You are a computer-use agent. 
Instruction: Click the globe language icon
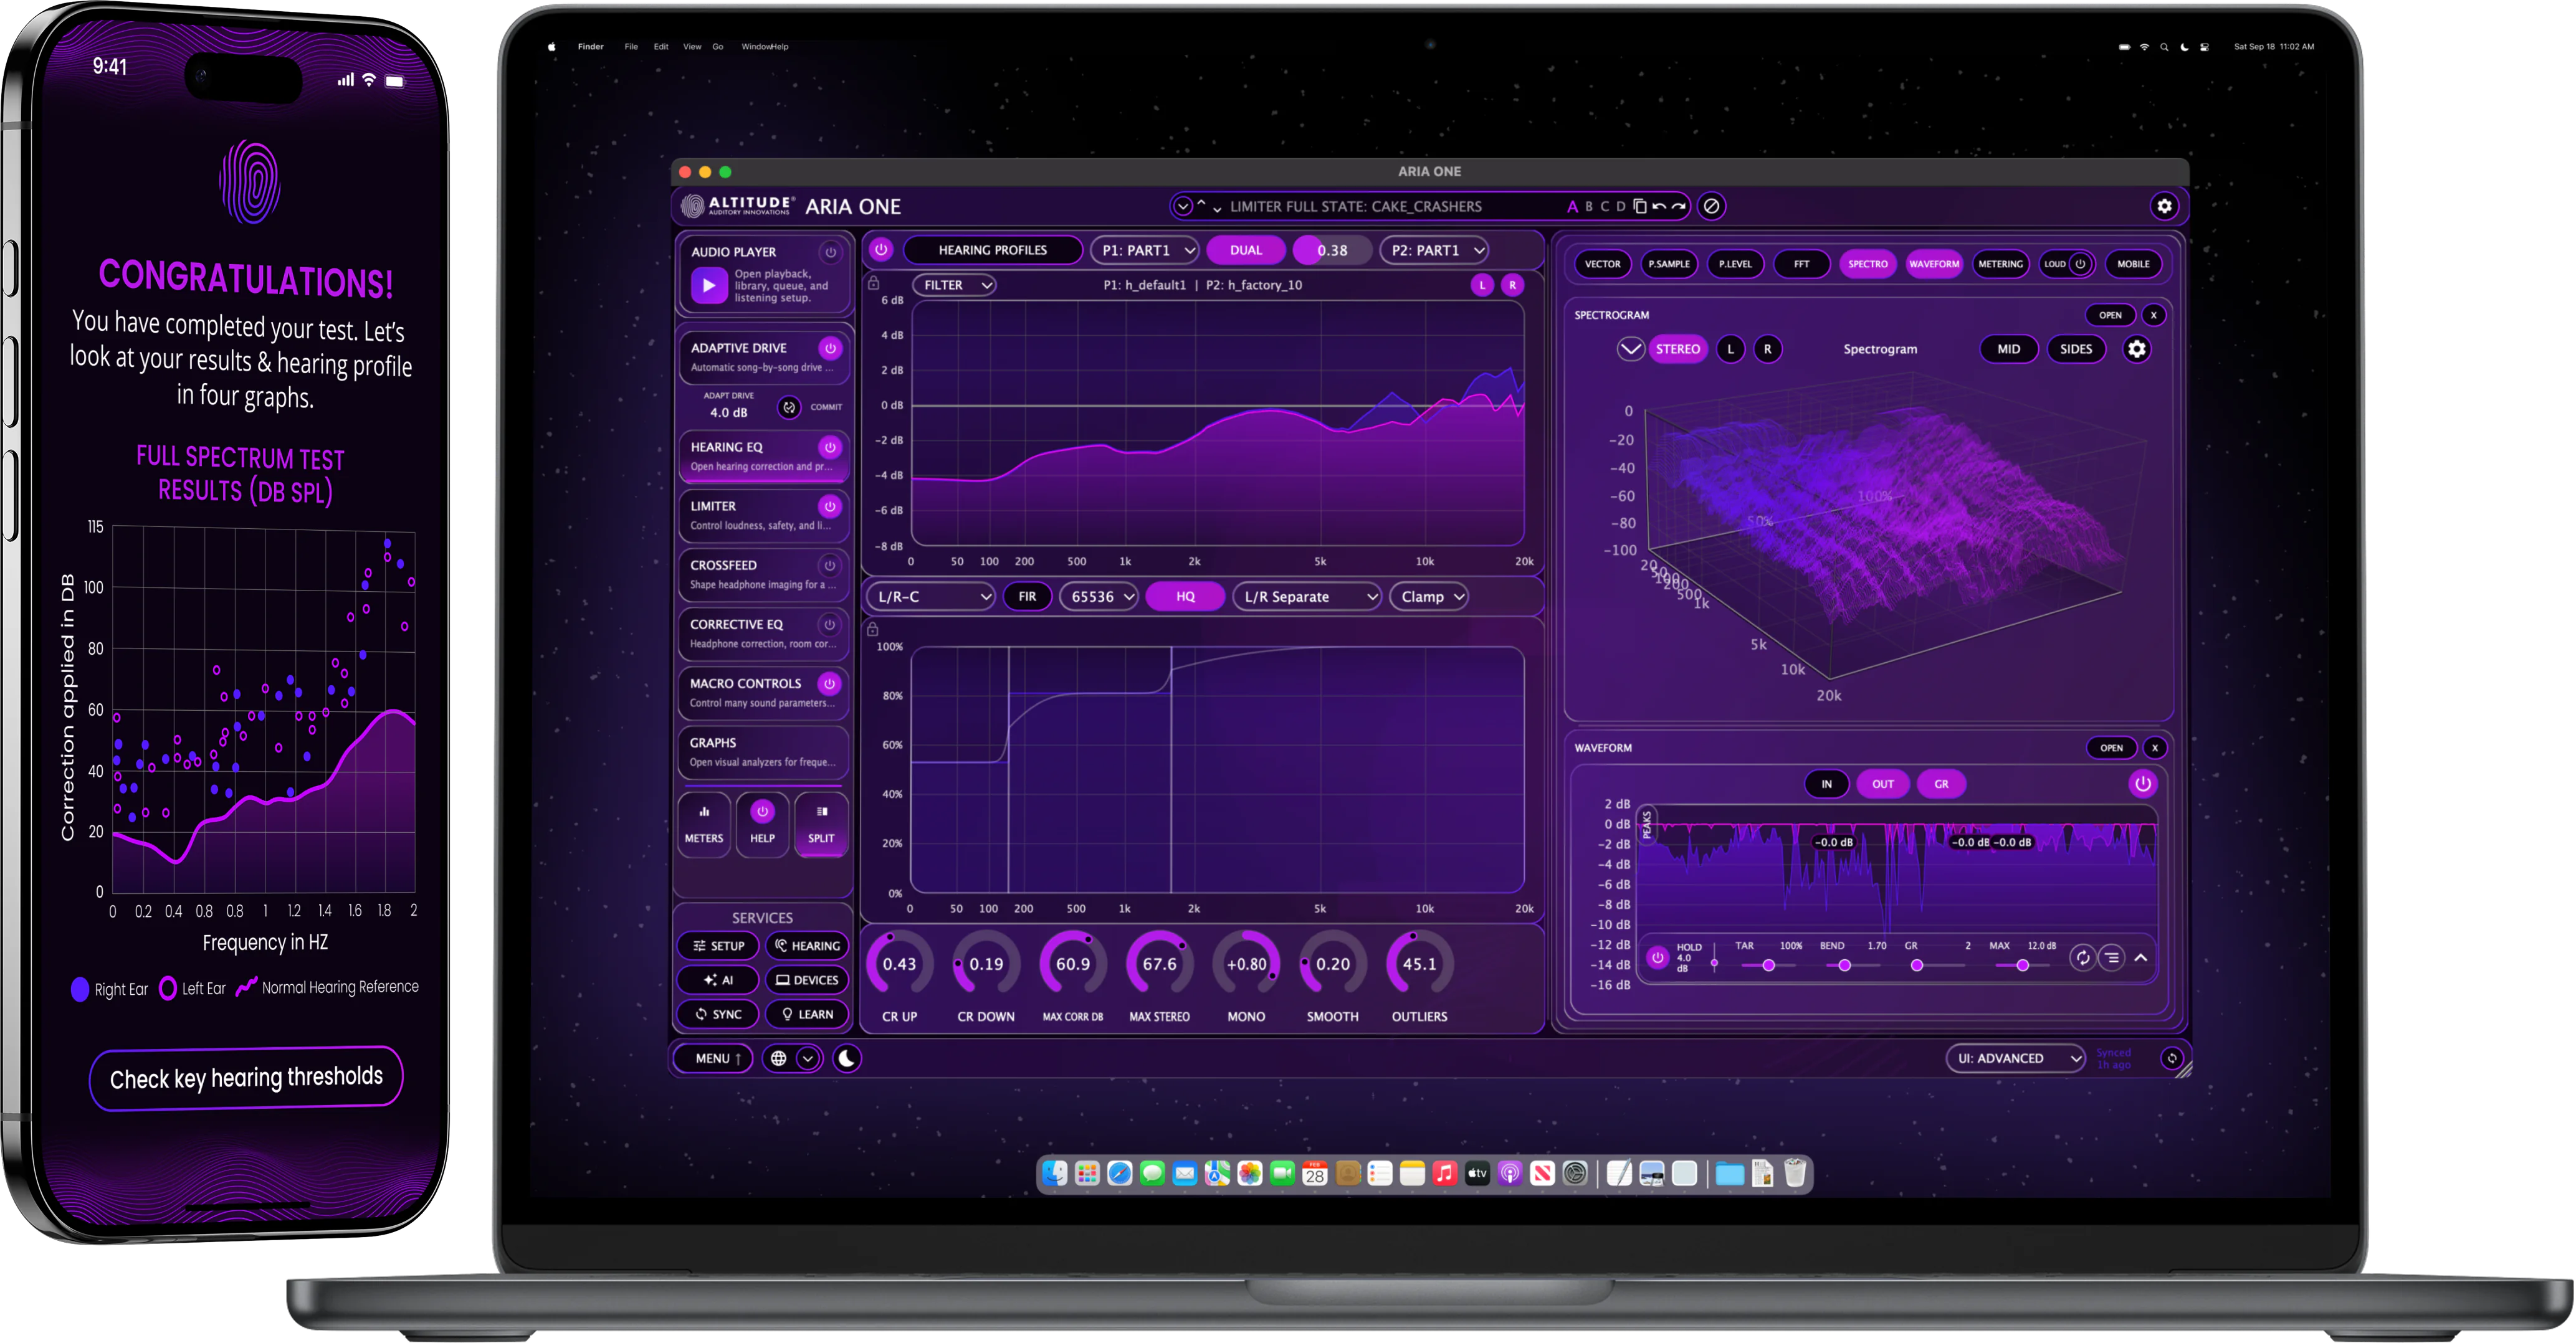(x=778, y=1058)
